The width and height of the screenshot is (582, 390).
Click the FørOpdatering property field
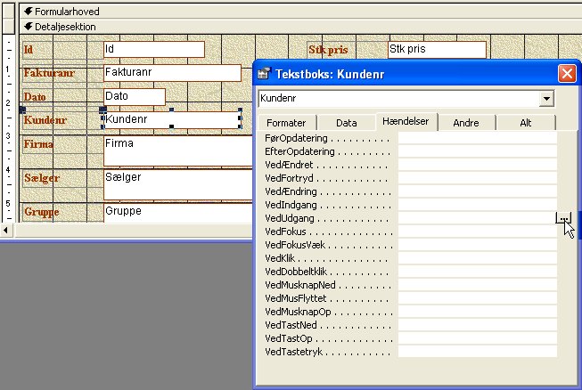point(478,138)
